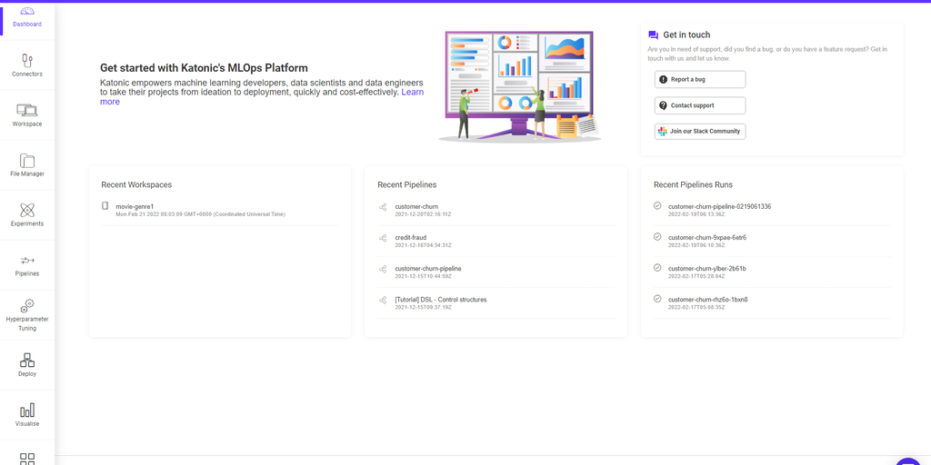This screenshot has height=465, width=931.
Task: Click the Recent Workspaces heading
Action: [x=136, y=184]
